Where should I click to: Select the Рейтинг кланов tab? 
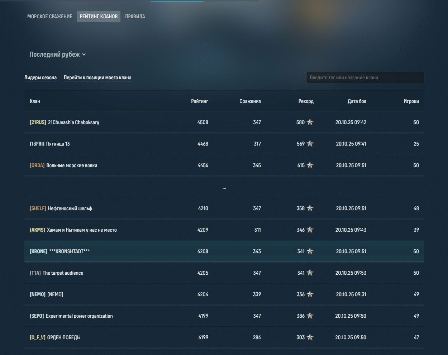pyautogui.click(x=99, y=16)
